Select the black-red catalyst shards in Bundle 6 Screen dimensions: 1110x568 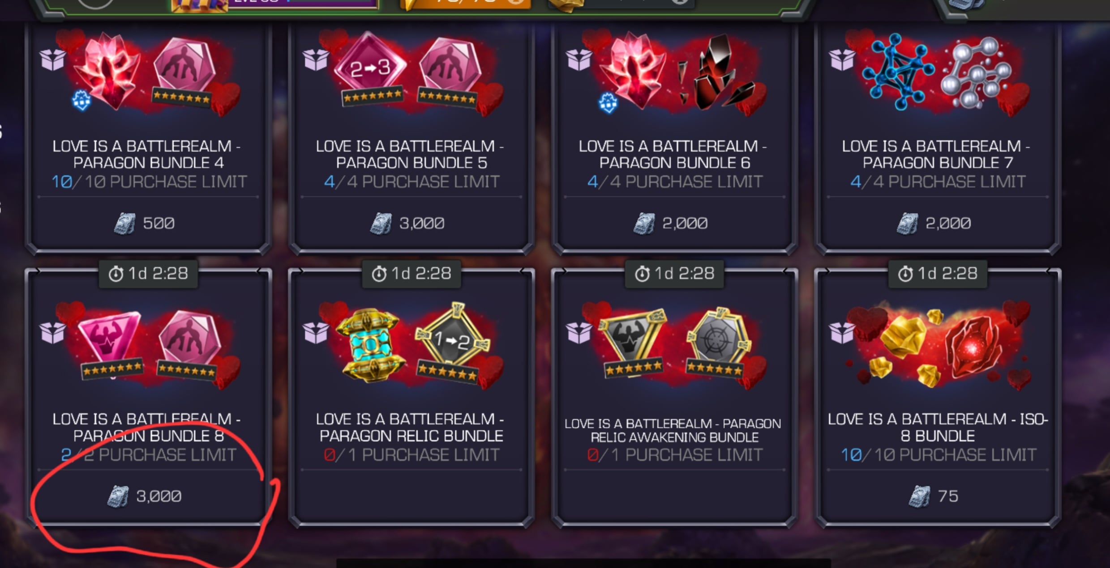coord(714,74)
